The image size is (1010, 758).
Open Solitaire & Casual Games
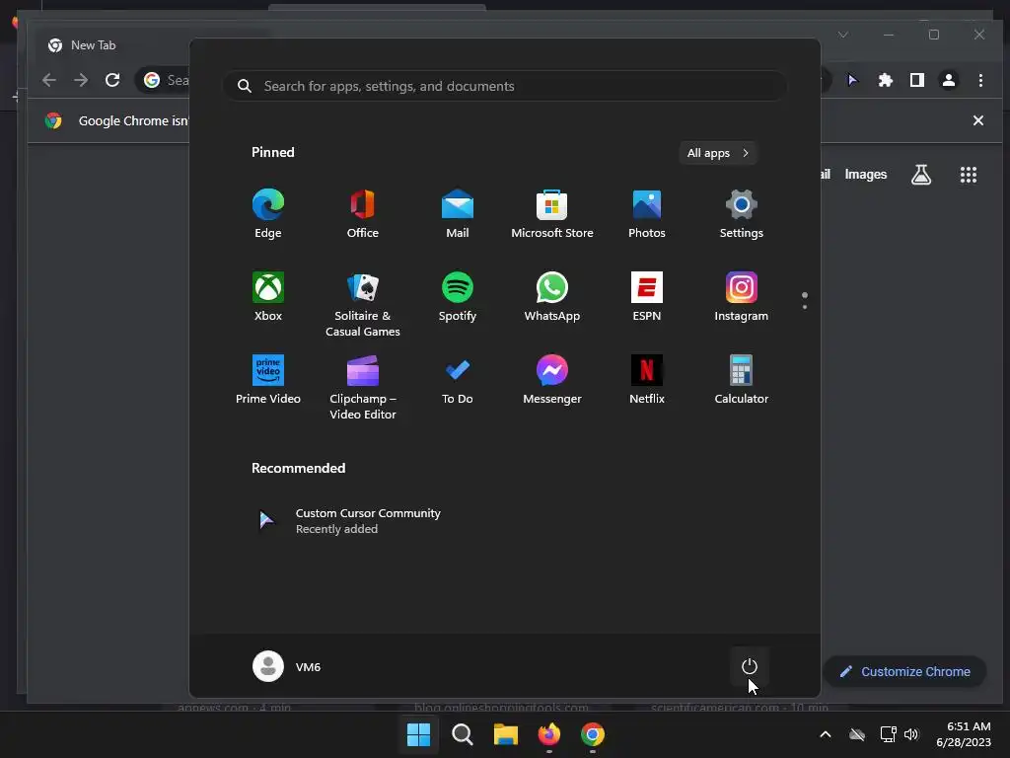coord(363,304)
